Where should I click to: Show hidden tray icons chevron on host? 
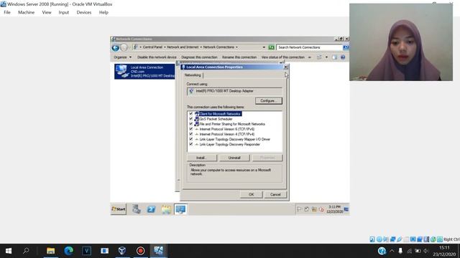392,251
